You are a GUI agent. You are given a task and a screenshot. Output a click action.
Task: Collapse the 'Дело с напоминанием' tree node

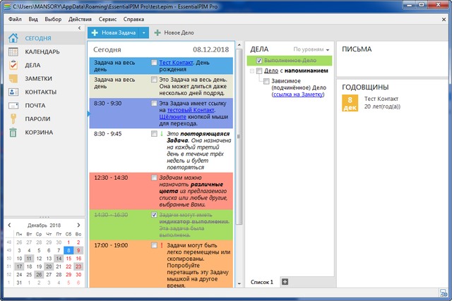251,70
